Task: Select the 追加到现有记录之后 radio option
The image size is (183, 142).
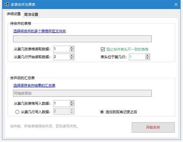Action: (x=102, y=112)
